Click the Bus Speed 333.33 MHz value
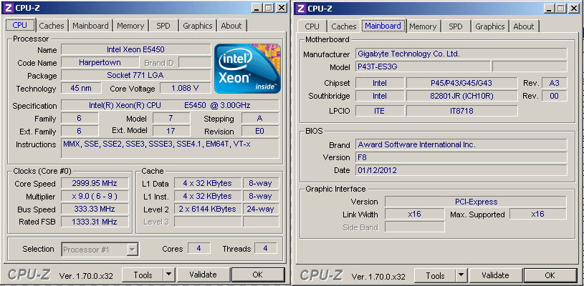Screen dimensions: 584x286 pyautogui.click(x=95, y=209)
